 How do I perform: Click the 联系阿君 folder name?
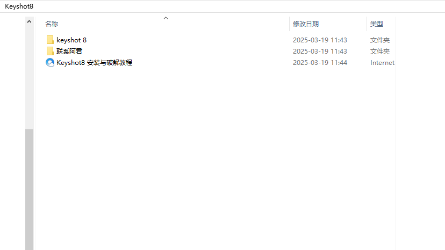tap(69, 52)
